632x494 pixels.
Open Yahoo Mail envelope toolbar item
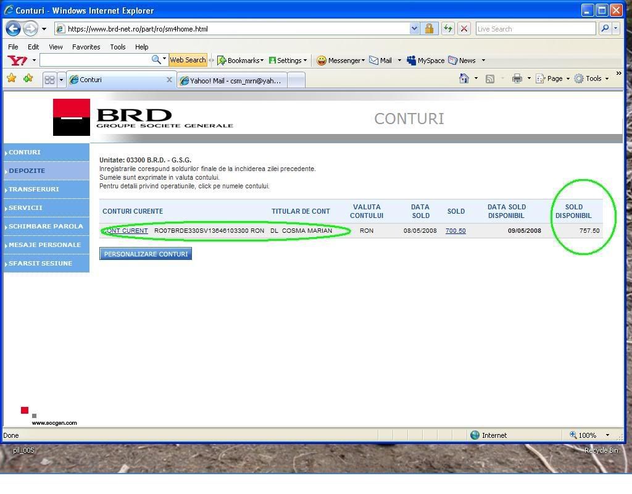[380, 61]
